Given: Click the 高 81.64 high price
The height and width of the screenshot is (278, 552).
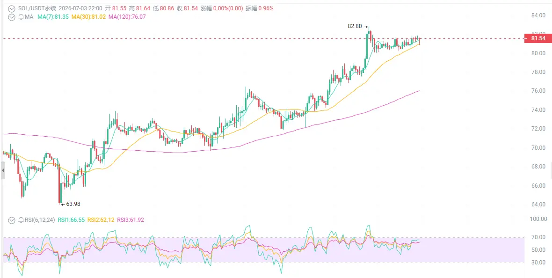Looking at the screenshot, I should click(140, 8).
